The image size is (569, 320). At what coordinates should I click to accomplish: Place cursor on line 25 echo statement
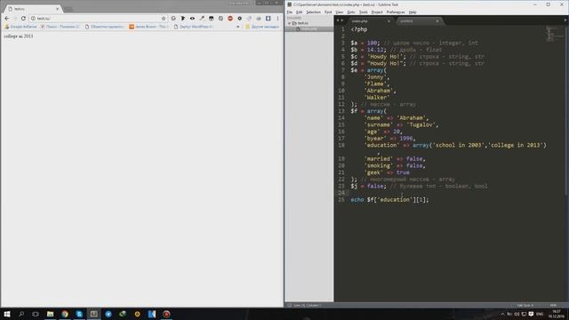[x=389, y=199]
